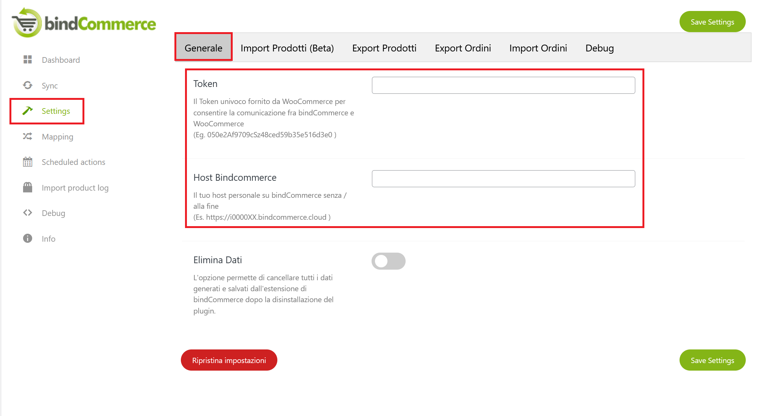Open the Export Prodotti tab
The width and height of the screenshot is (759, 416).
click(x=384, y=48)
